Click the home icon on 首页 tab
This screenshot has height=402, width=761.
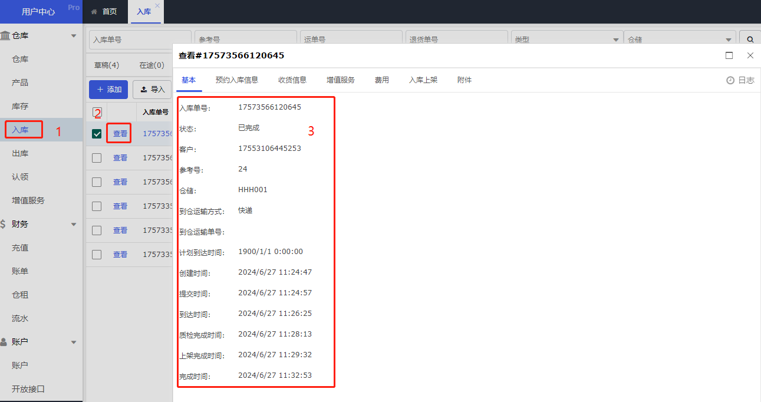(94, 12)
